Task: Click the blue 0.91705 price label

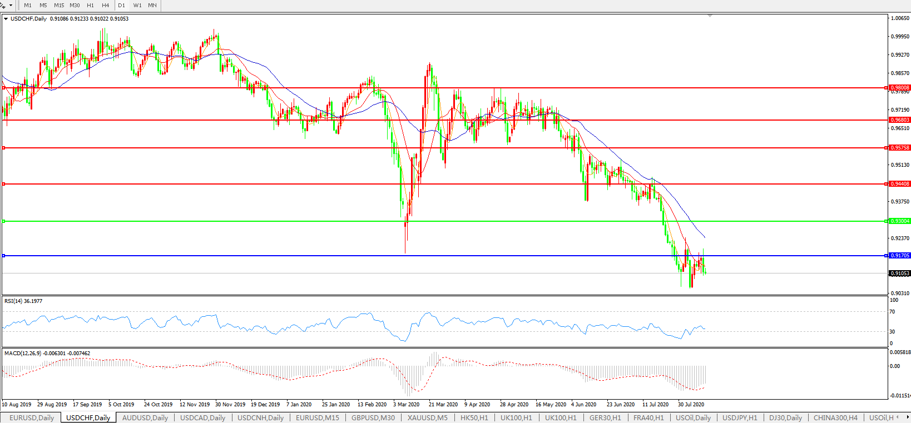Action: pos(899,256)
